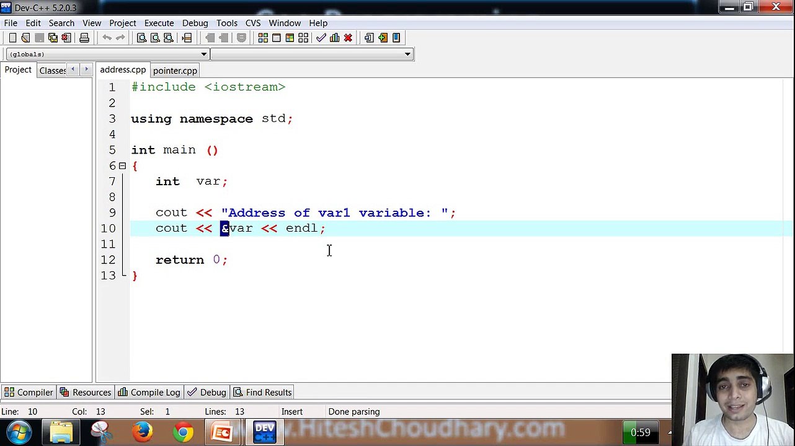Click the Go to line icon
The width and height of the screenshot is (795, 446).
point(187,38)
